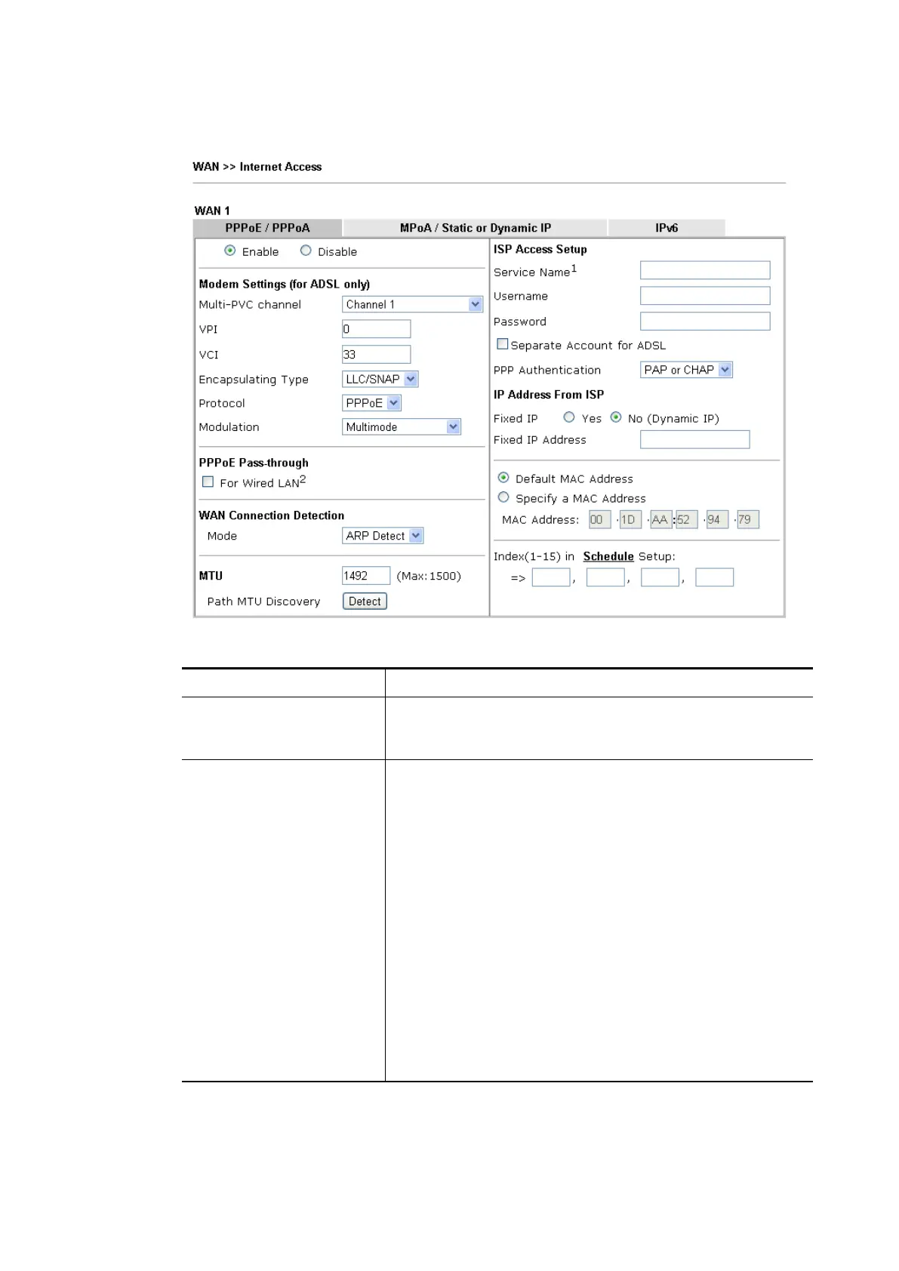Open the Schedule link
Viewport: 899px width, 1271px height.
(608, 556)
